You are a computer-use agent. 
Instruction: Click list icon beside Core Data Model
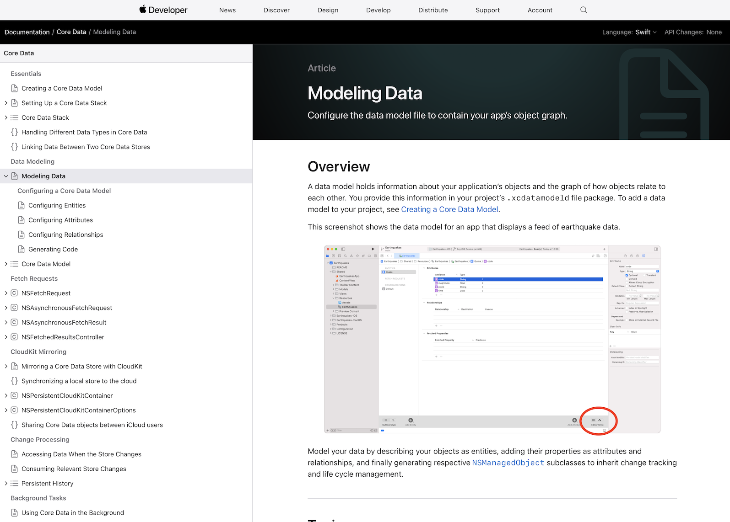coord(15,264)
